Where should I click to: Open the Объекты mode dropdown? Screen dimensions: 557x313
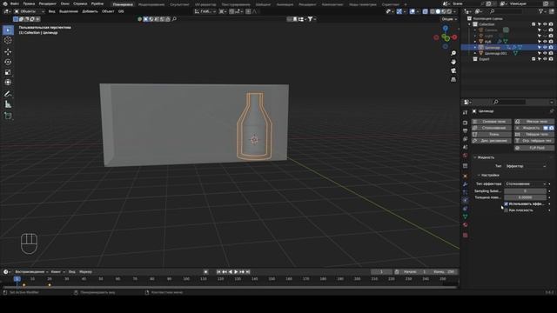(x=29, y=11)
